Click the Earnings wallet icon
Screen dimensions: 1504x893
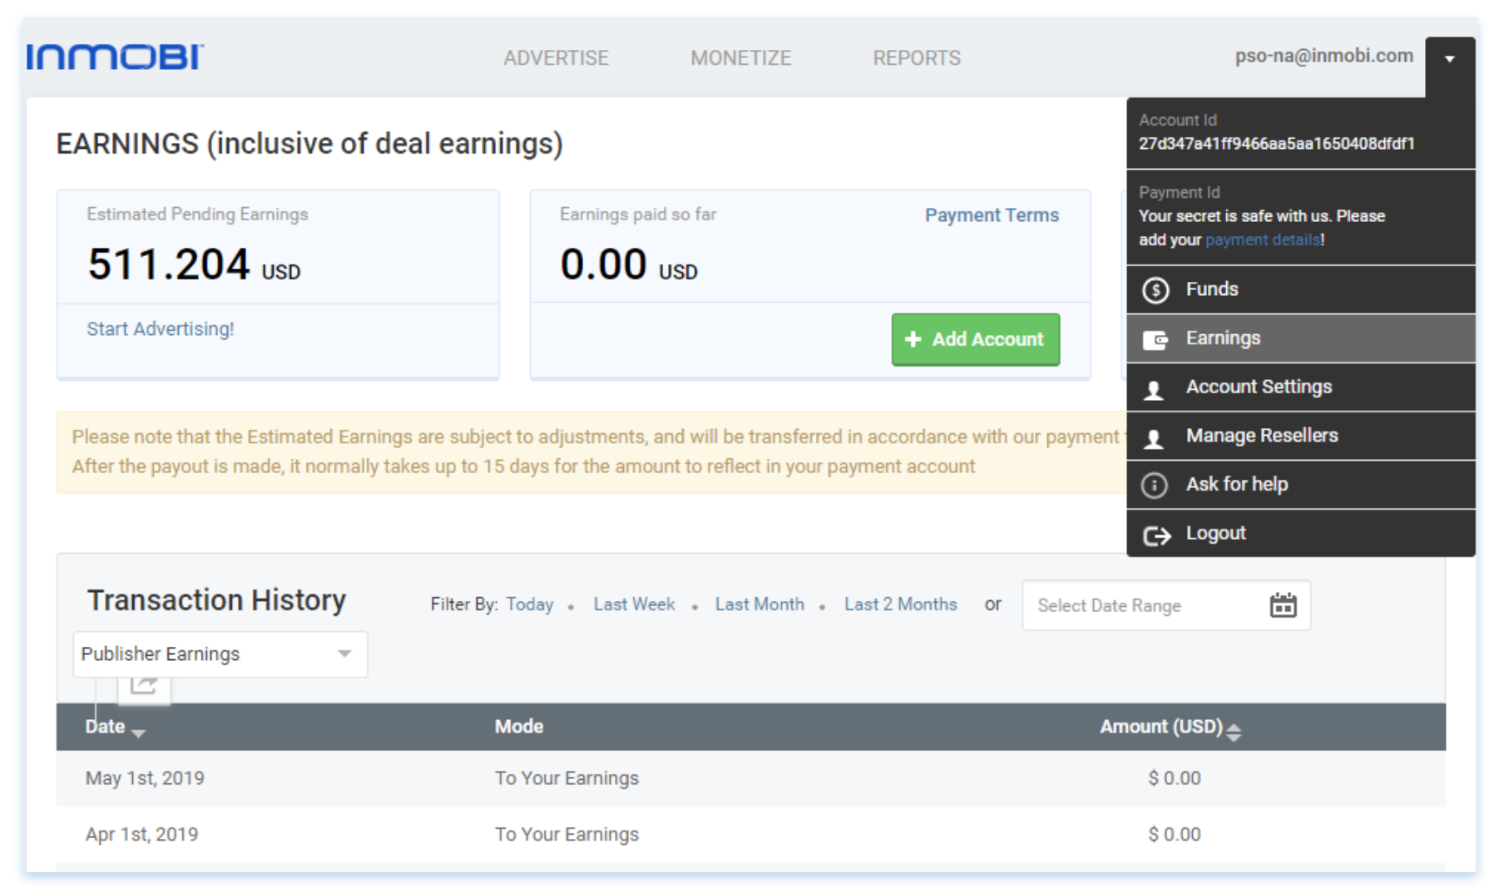coord(1155,338)
